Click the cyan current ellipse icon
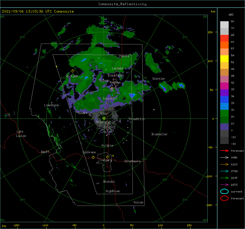The height and width of the screenshot is (229, 245). (x=224, y=191)
